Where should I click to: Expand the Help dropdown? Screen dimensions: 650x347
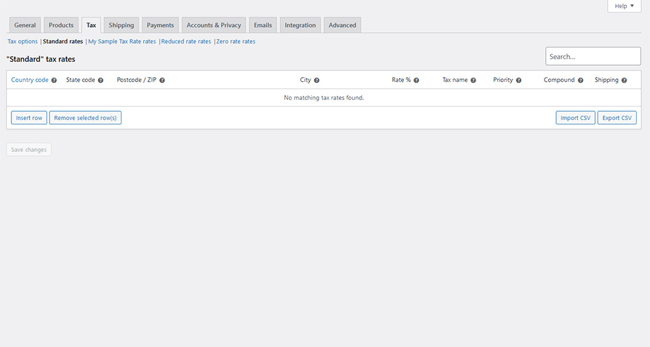click(624, 6)
